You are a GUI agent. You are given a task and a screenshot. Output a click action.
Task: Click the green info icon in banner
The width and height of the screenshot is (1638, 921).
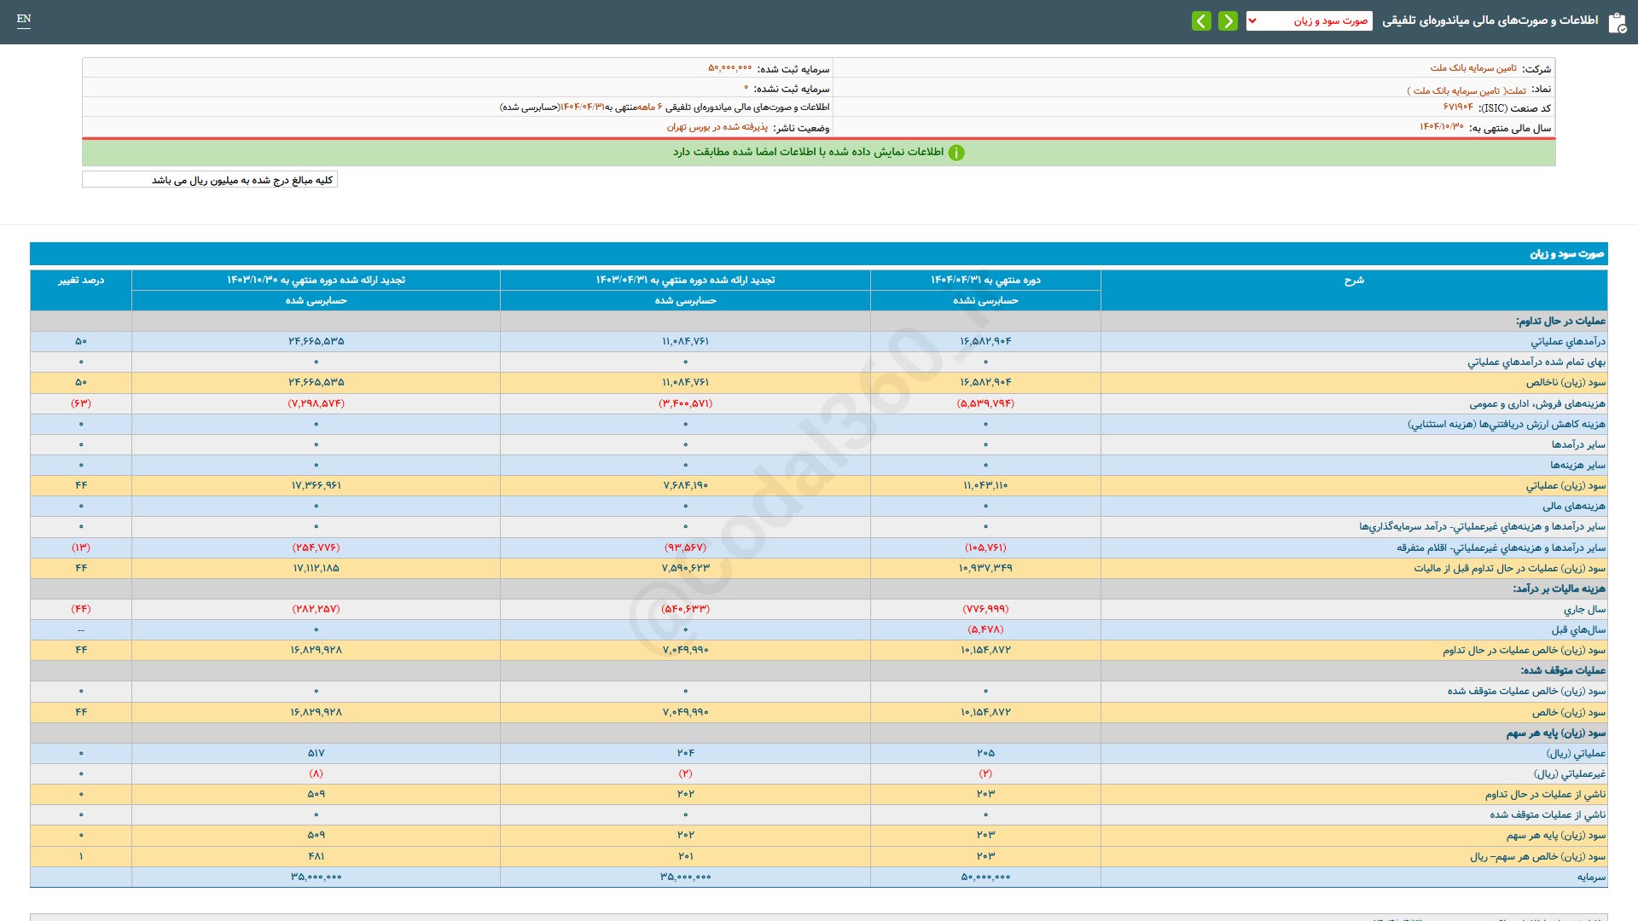click(956, 153)
